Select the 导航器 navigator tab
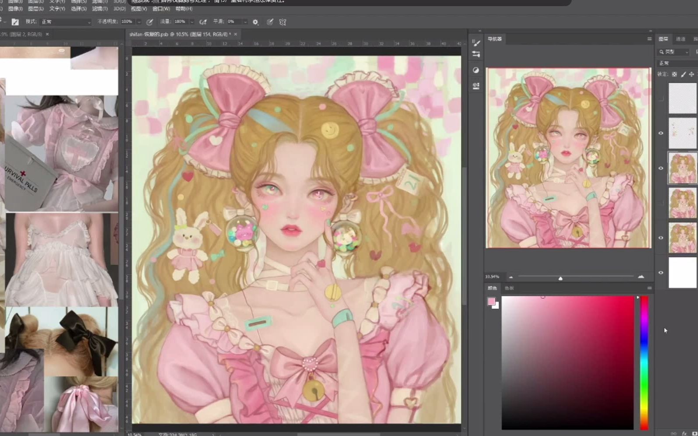This screenshot has height=436, width=698. tap(495, 39)
